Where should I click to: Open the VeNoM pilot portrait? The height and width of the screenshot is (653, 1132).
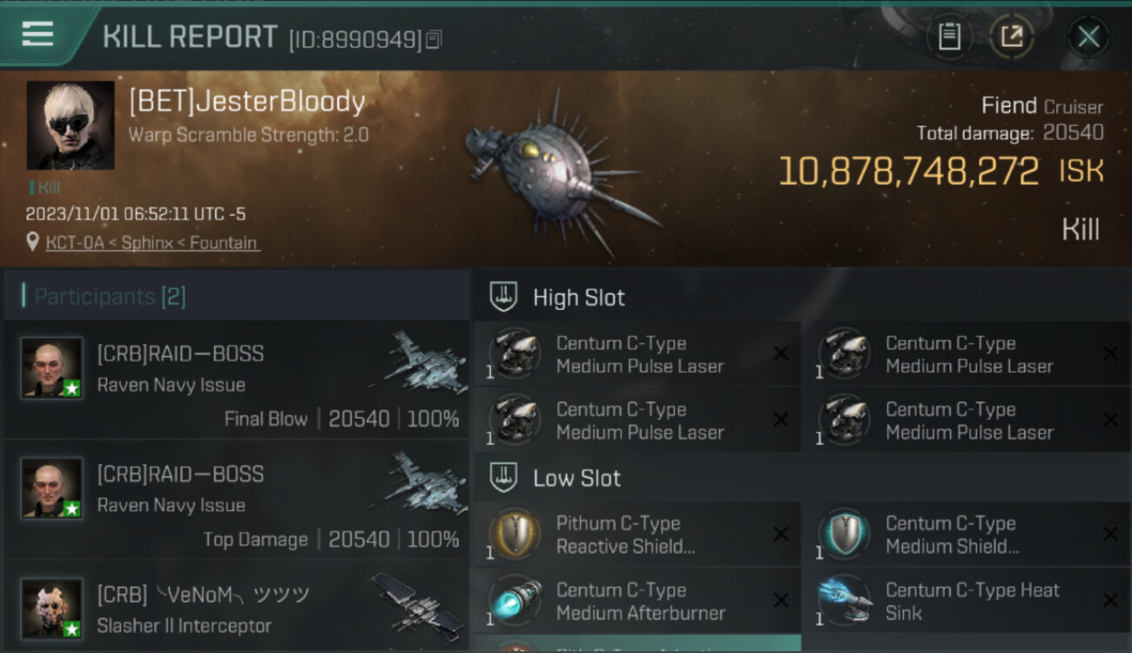point(52,608)
